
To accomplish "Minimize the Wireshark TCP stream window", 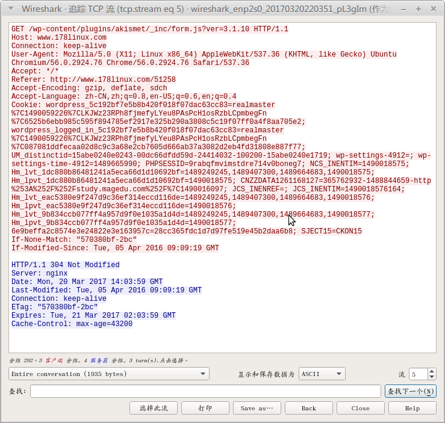I will [403, 10].
